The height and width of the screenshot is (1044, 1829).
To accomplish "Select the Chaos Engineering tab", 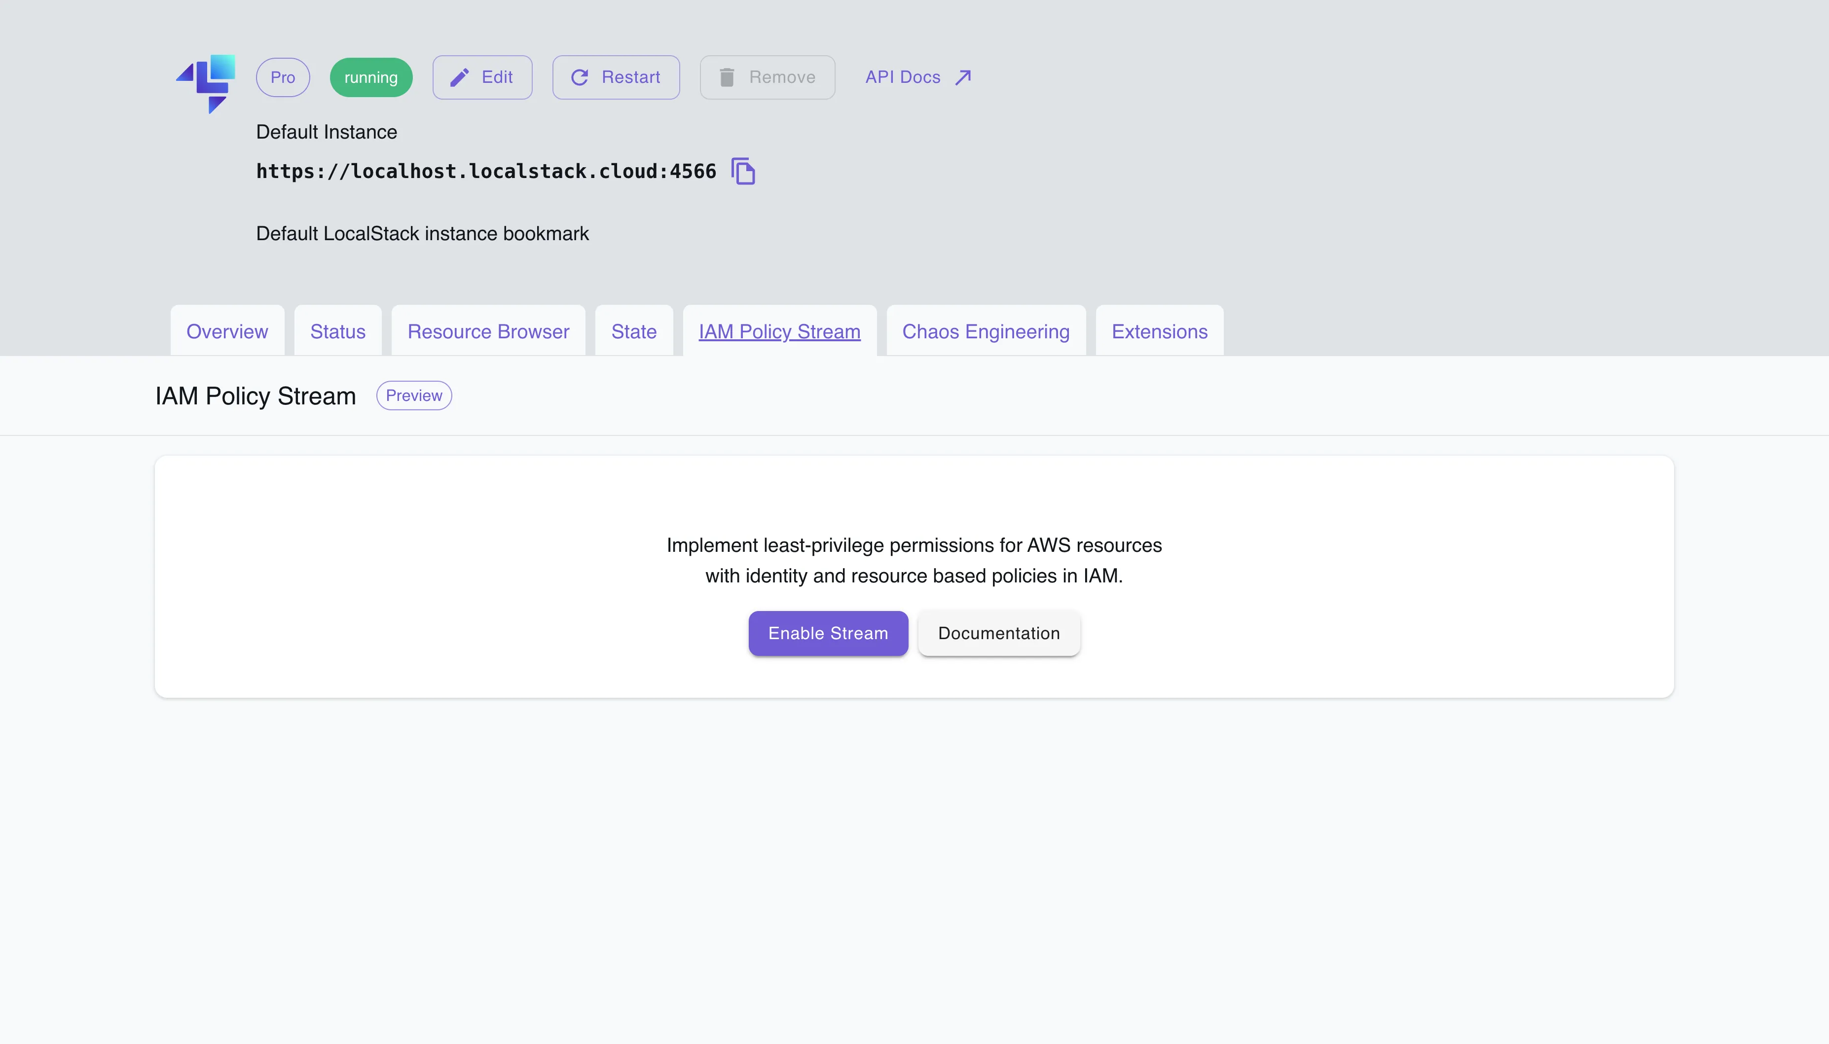I will pyautogui.click(x=985, y=330).
